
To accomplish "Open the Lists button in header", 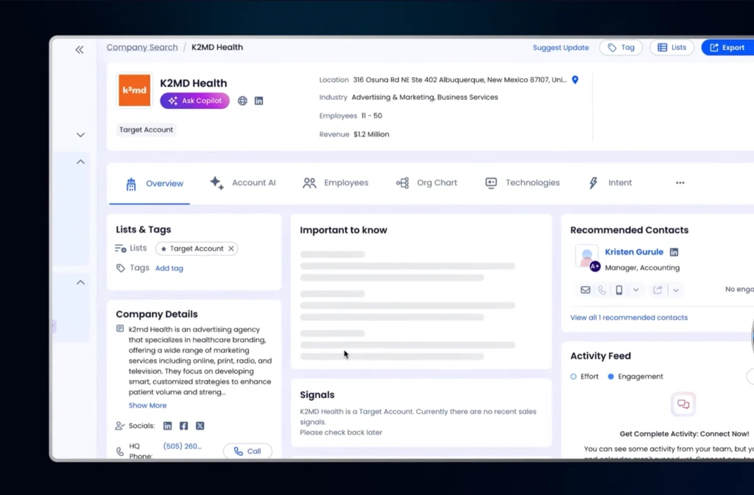I will 672,48.
